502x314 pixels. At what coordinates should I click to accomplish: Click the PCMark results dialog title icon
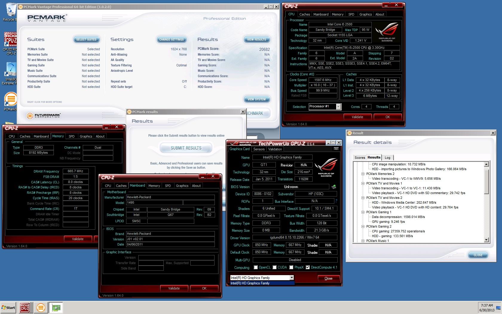pyautogui.click(x=129, y=112)
